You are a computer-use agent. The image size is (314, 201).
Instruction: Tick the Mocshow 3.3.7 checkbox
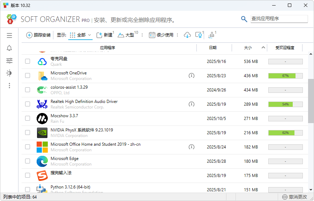(28, 118)
